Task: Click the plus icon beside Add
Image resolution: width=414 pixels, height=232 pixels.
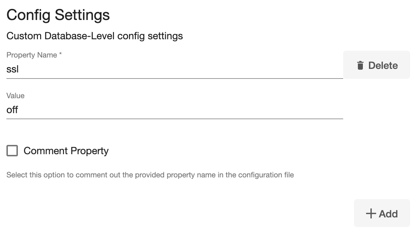Action: pyautogui.click(x=371, y=213)
